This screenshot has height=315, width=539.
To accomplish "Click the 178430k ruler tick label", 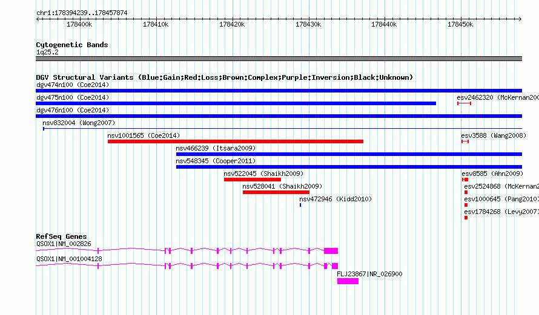I will (x=308, y=24).
